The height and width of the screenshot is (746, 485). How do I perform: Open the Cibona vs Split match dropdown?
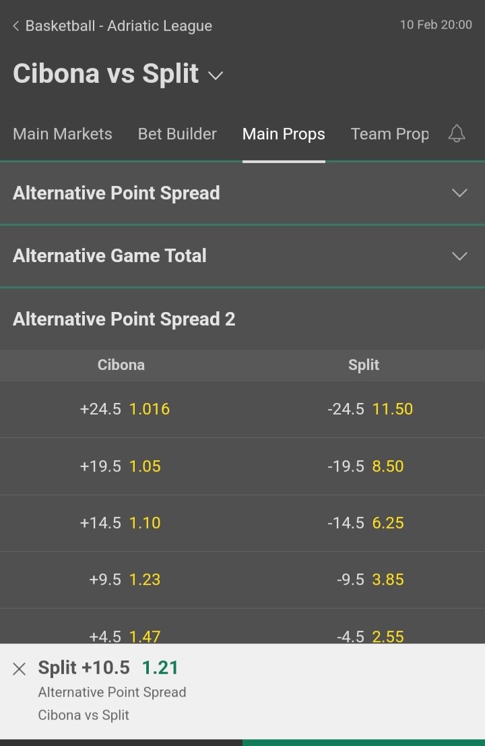pyautogui.click(x=216, y=75)
